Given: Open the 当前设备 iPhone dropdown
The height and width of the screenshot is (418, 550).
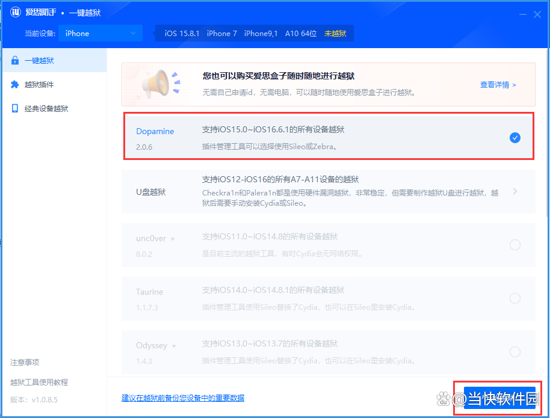Looking at the screenshot, I should click(x=100, y=33).
